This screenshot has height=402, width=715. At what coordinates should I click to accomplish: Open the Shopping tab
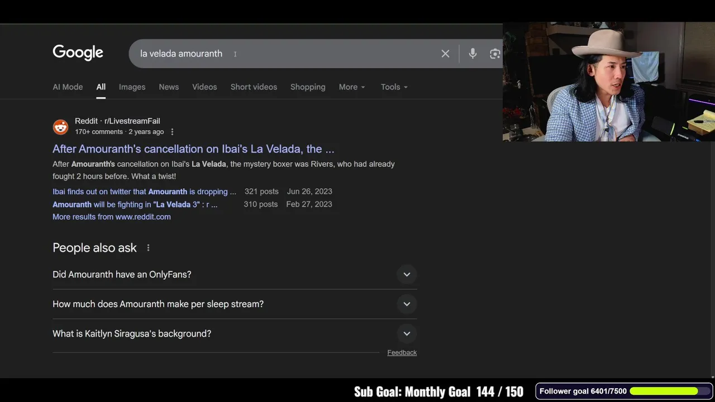point(308,87)
